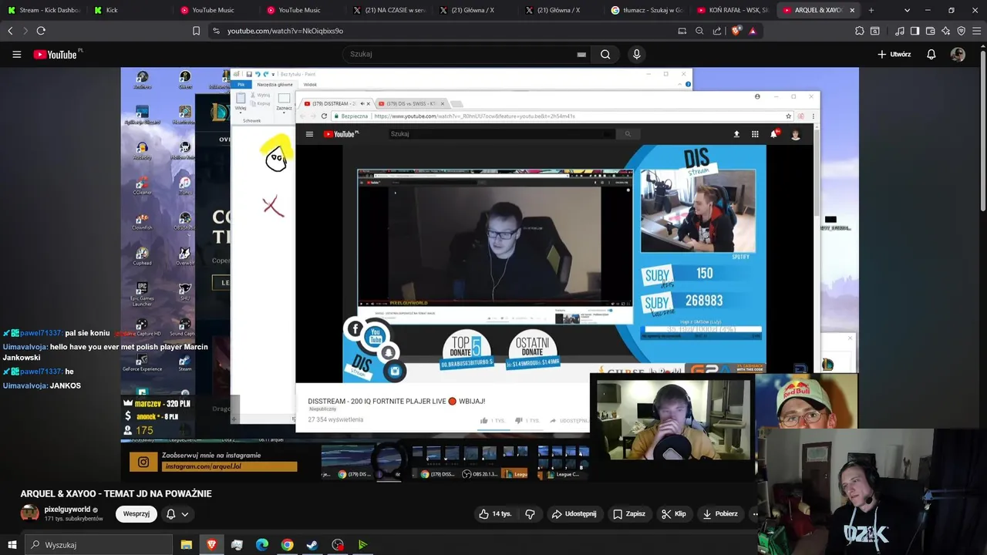Image resolution: width=987 pixels, height=555 pixels.
Task: Switch to the Stream - Kick Dashboard tab
Action: (43, 10)
